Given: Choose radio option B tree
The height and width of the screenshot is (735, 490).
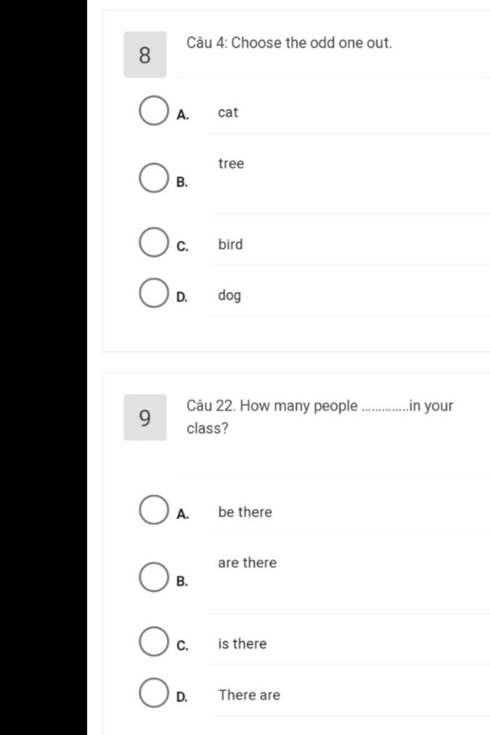Looking at the screenshot, I should coord(154,178).
